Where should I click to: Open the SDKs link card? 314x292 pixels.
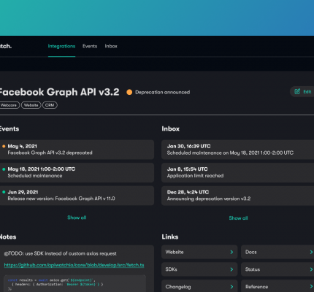click(199, 269)
